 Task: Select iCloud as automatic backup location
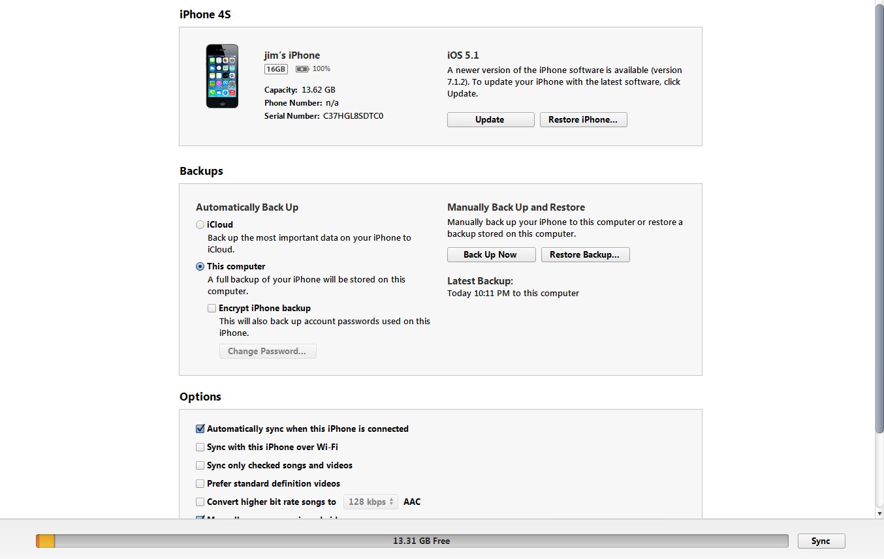tap(200, 224)
